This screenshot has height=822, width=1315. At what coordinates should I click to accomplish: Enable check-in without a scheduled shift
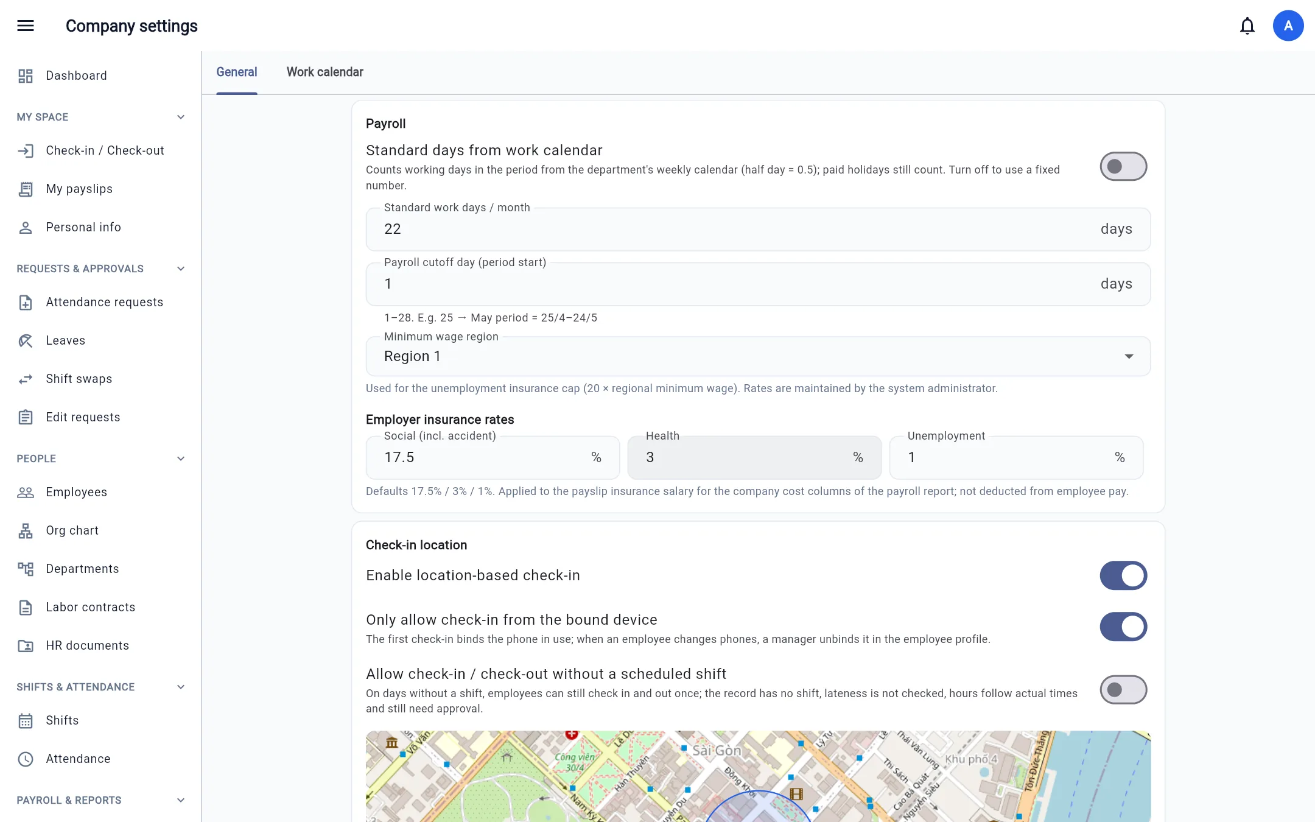tap(1123, 689)
